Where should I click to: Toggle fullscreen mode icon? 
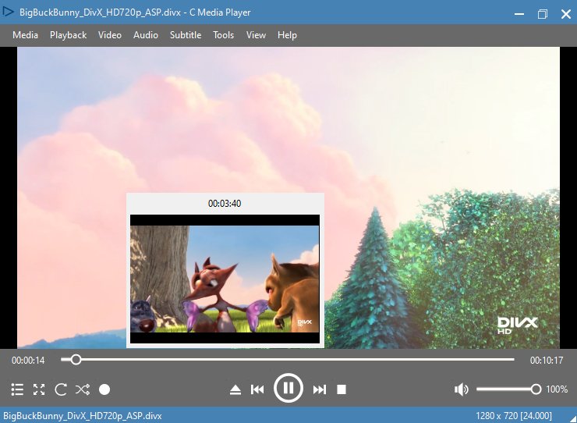point(39,389)
